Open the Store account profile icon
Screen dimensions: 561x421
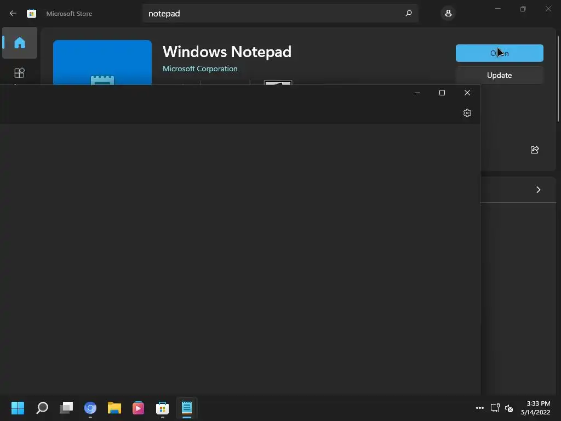tap(448, 13)
